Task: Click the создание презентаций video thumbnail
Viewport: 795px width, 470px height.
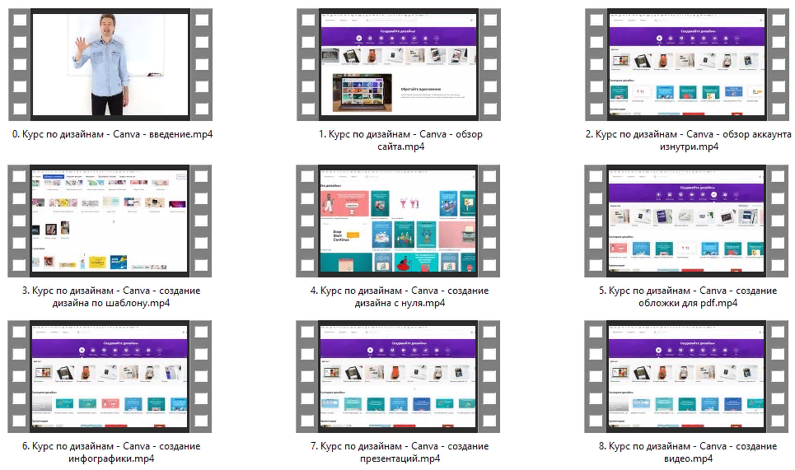Action: (398, 377)
